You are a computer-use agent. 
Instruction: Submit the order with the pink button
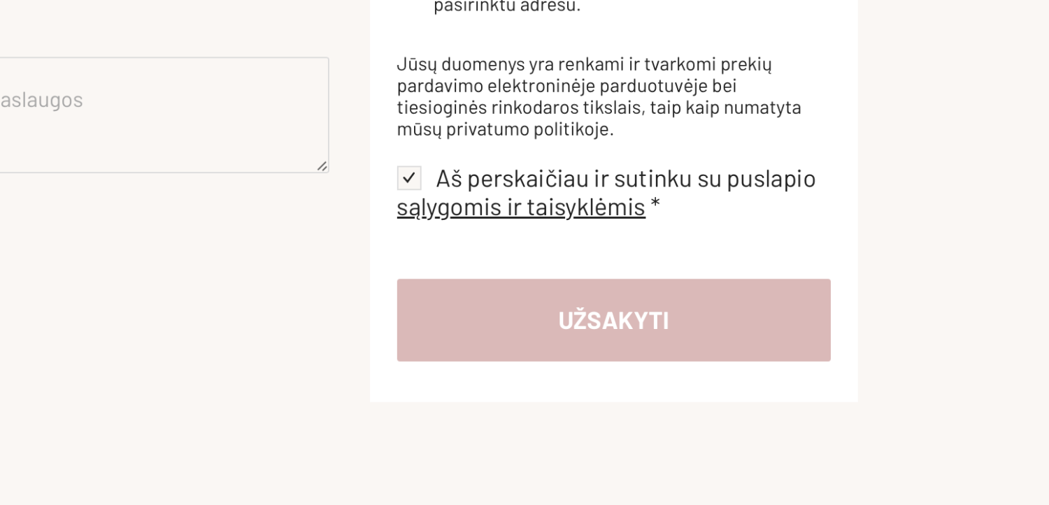click(x=613, y=320)
